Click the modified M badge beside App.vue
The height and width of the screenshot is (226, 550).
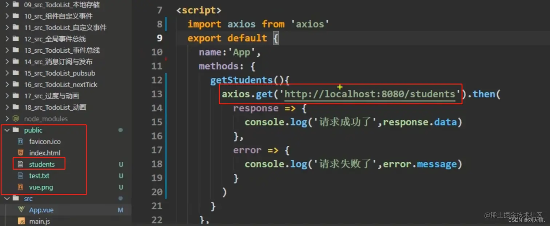[x=121, y=210]
